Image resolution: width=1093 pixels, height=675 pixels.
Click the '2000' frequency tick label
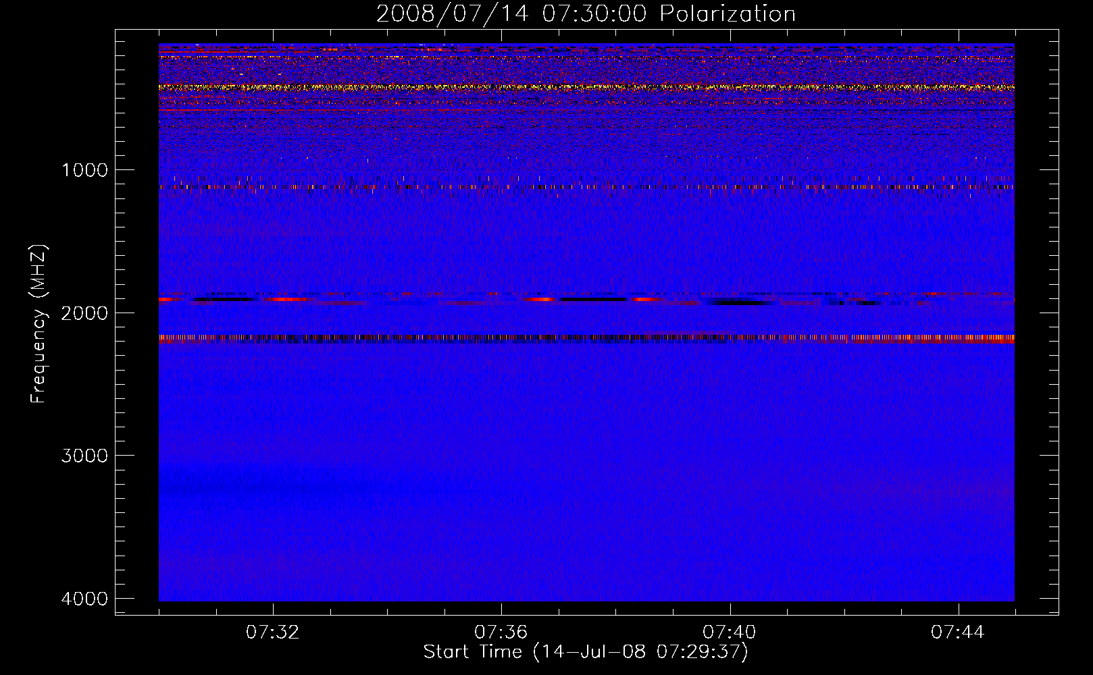point(84,313)
